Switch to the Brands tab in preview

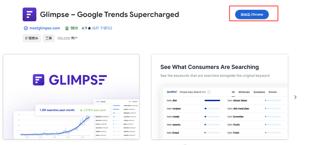point(273,92)
